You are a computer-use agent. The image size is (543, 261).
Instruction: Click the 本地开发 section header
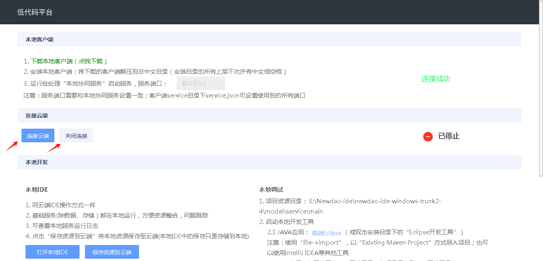click(x=270, y=162)
